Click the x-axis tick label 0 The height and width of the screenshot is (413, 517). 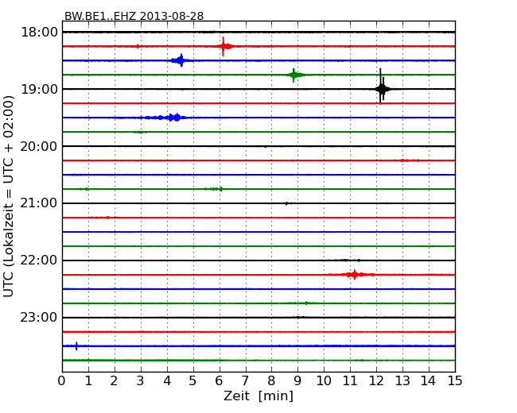[x=62, y=381]
